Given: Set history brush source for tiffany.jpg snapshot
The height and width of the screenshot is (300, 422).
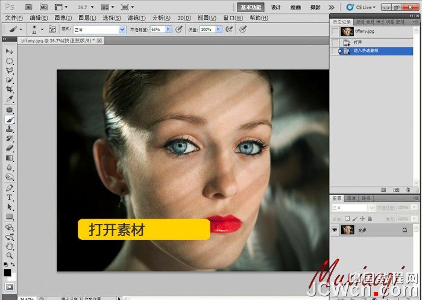Looking at the screenshot, I should tap(335, 31).
